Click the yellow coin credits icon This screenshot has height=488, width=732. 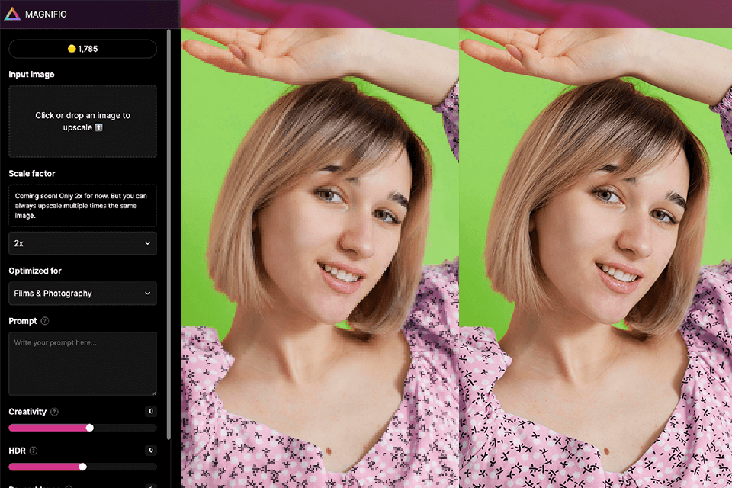pos(72,49)
